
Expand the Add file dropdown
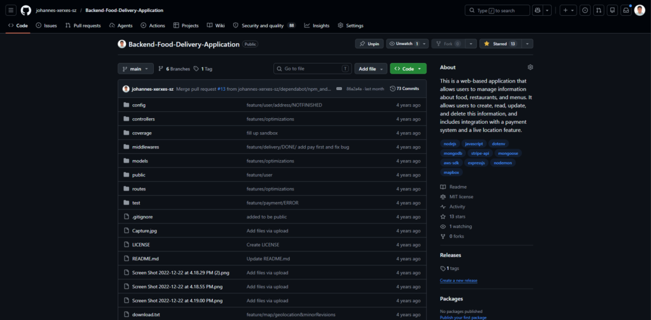(x=371, y=69)
